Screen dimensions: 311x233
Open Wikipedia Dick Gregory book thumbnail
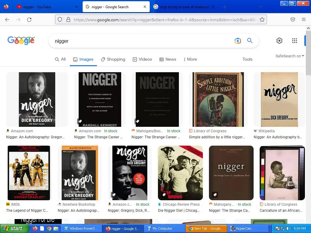point(279,100)
